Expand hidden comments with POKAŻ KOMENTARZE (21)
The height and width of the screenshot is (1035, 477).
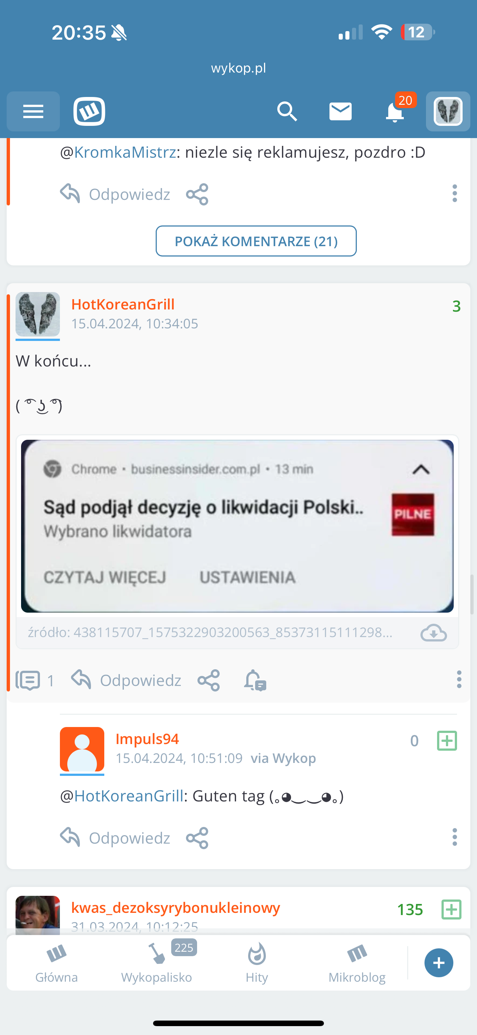point(256,241)
